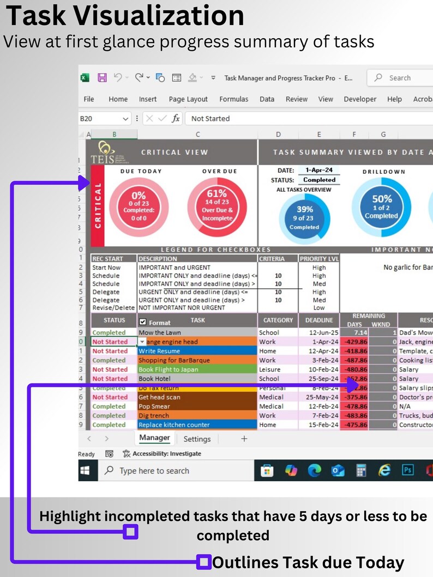Click the Accessibility Investigate status indicator
This screenshot has width=433, height=577.
[162, 454]
